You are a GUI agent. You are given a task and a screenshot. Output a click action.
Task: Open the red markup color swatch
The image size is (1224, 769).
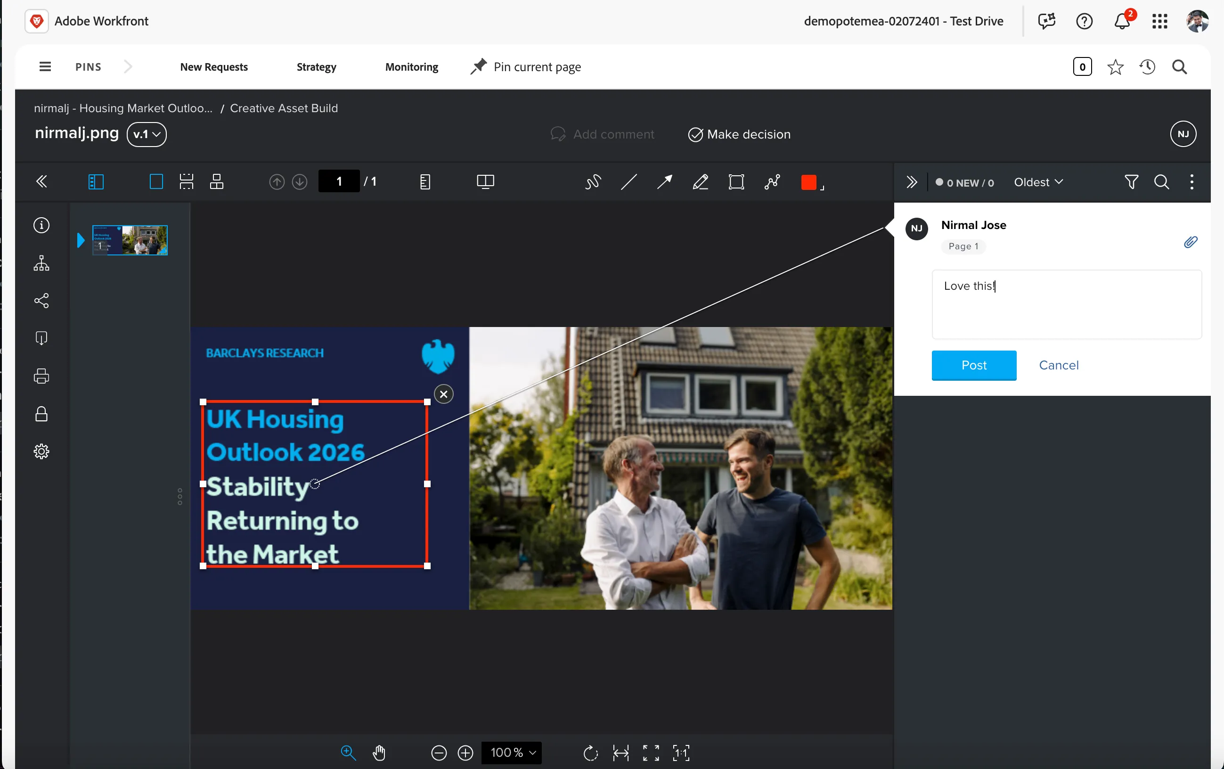pos(808,181)
